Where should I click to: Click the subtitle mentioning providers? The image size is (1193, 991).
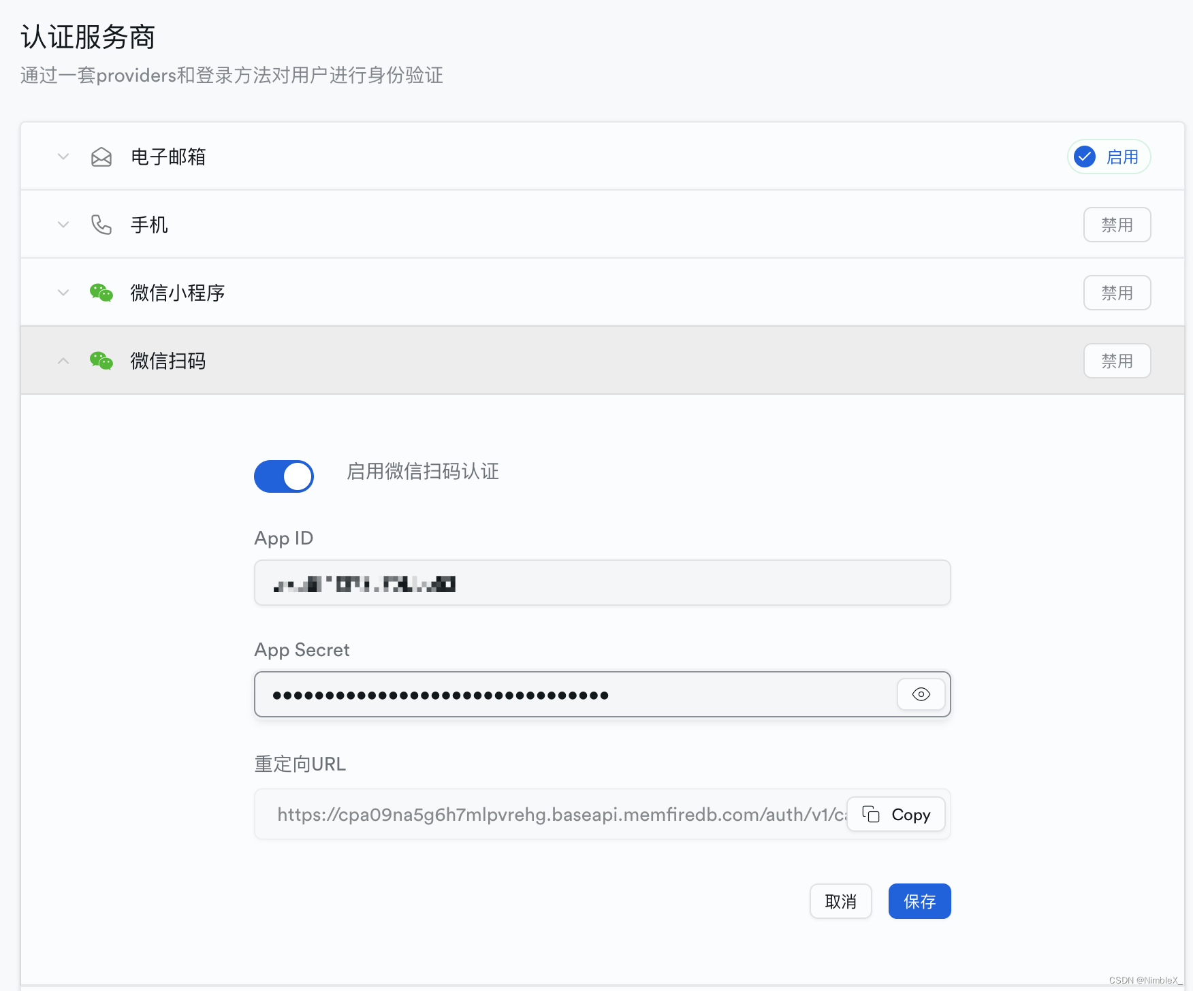tap(232, 75)
